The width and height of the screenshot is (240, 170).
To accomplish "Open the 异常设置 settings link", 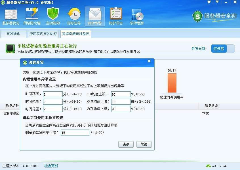I will coord(198,49).
